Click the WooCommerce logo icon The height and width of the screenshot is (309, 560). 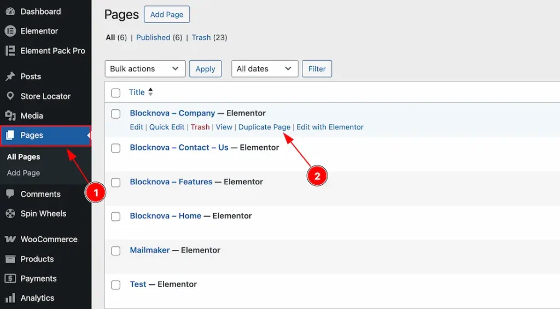point(10,240)
